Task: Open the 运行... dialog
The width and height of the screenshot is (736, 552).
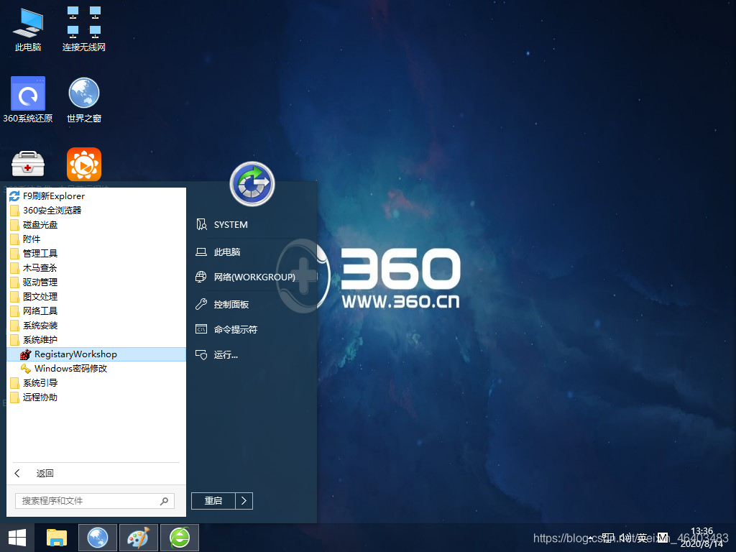Action: [x=218, y=355]
